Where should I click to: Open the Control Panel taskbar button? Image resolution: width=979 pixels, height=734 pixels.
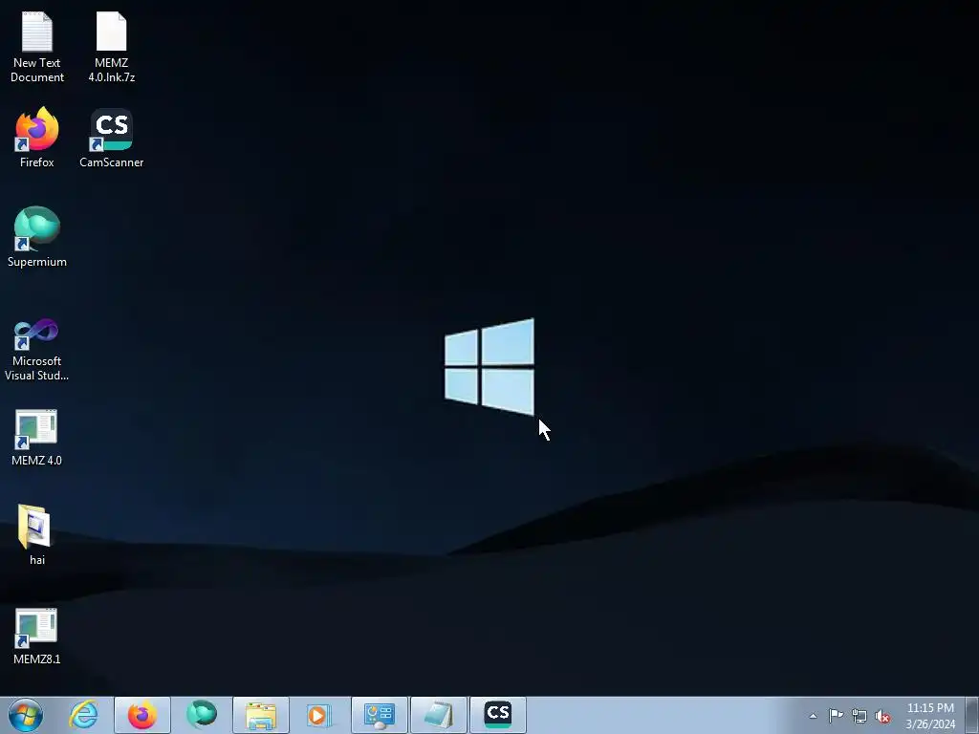(380, 715)
